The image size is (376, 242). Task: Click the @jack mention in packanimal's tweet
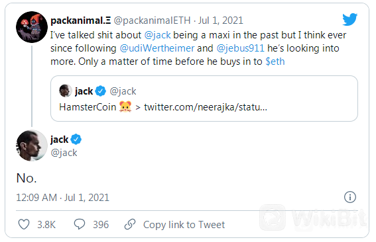[158, 35]
